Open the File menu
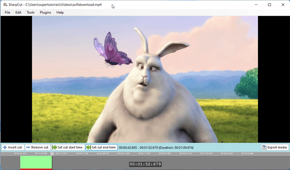Viewport: 290px width, 170px height. click(8, 12)
